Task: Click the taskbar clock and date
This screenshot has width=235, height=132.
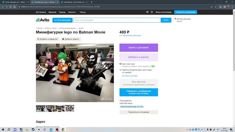Action: [224, 129]
